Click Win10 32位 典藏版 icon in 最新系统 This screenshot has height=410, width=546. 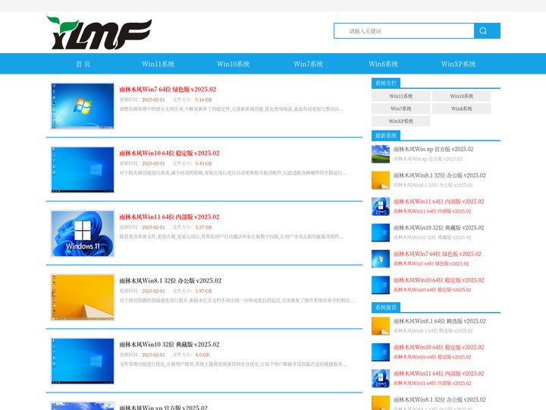point(381,232)
